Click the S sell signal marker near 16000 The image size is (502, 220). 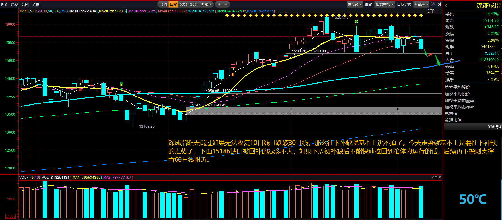356,22
